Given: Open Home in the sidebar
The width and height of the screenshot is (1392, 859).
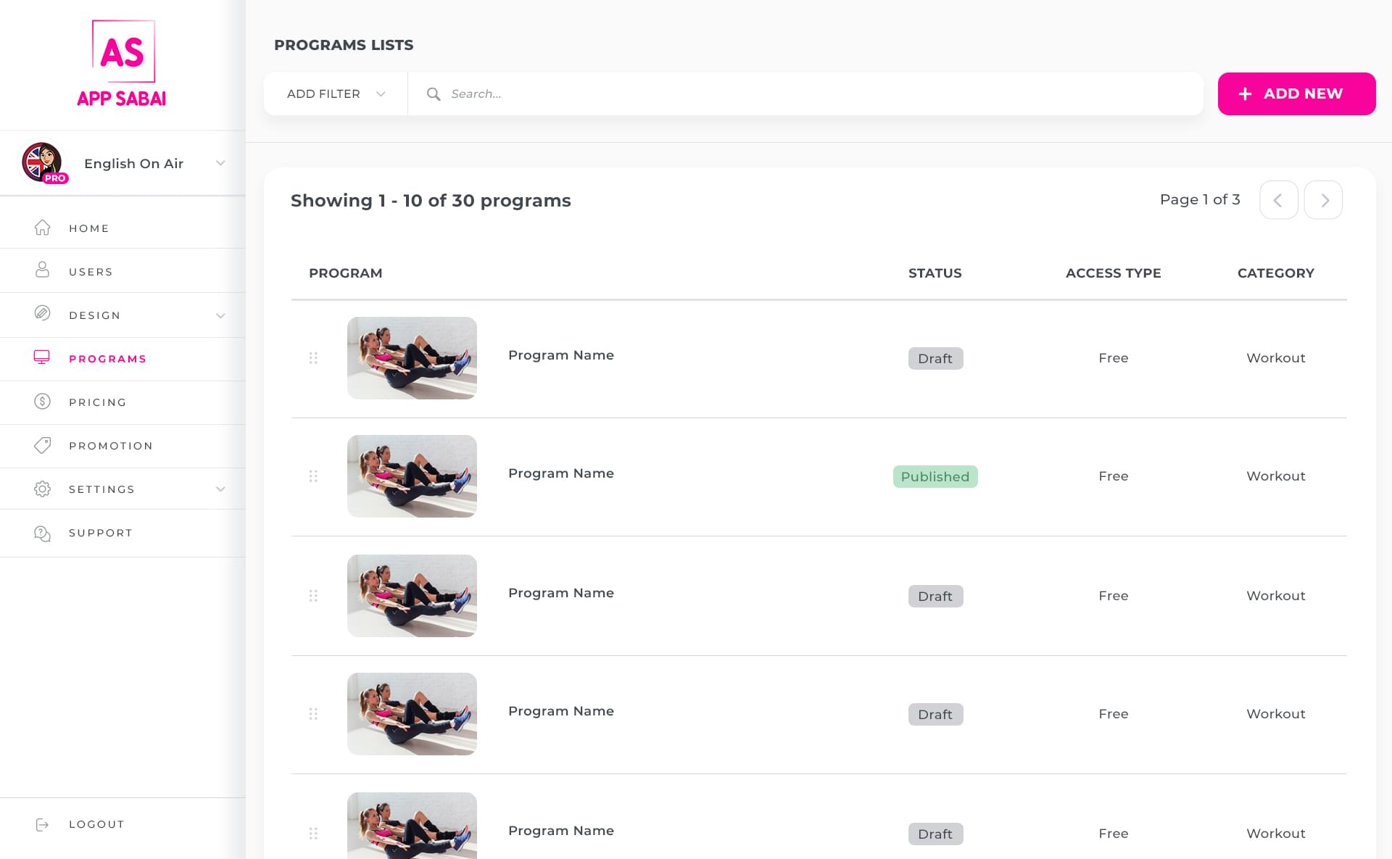Looking at the screenshot, I should [123, 228].
